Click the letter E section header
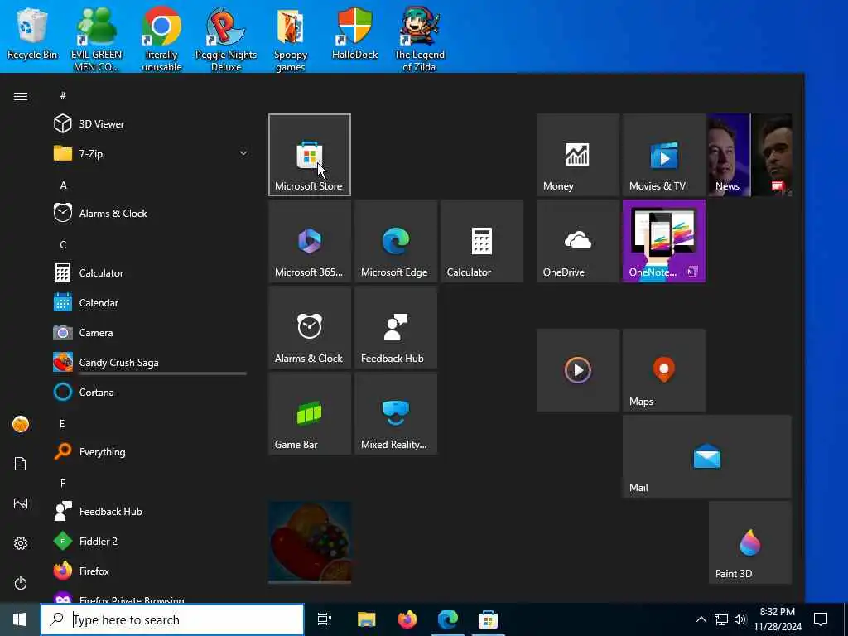The width and height of the screenshot is (848, 636). click(62, 423)
